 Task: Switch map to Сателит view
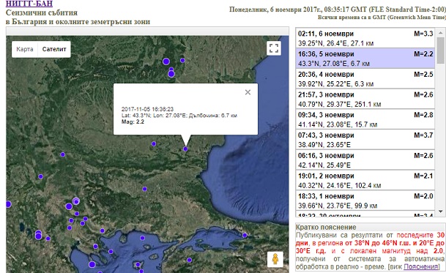point(54,49)
